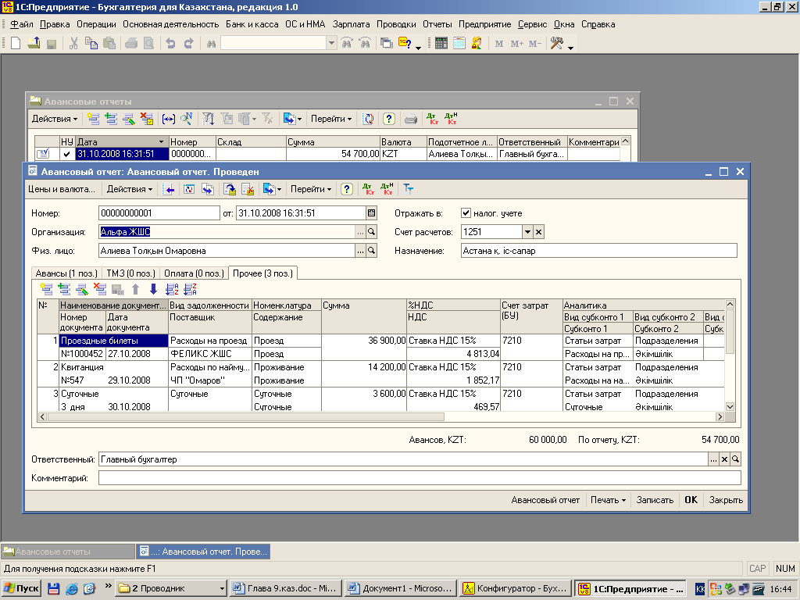Move selected row down with arrow icon

pyautogui.click(x=153, y=289)
